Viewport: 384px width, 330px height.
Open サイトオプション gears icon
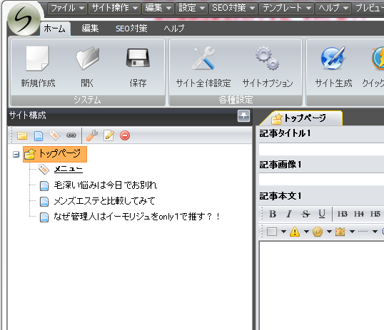point(267,58)
